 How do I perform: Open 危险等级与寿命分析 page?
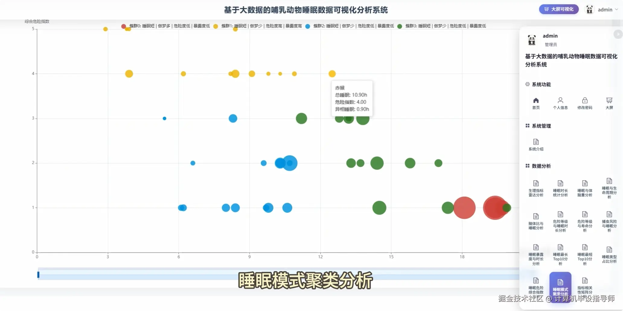point(585,222)
